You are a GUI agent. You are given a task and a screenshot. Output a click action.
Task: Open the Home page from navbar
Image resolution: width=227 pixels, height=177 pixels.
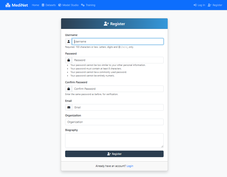coord(35,5)
